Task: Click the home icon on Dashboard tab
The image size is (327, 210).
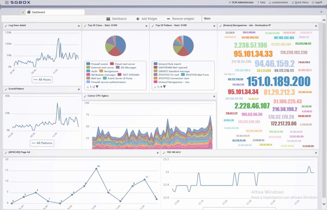Action: click(x=29, y=12)
